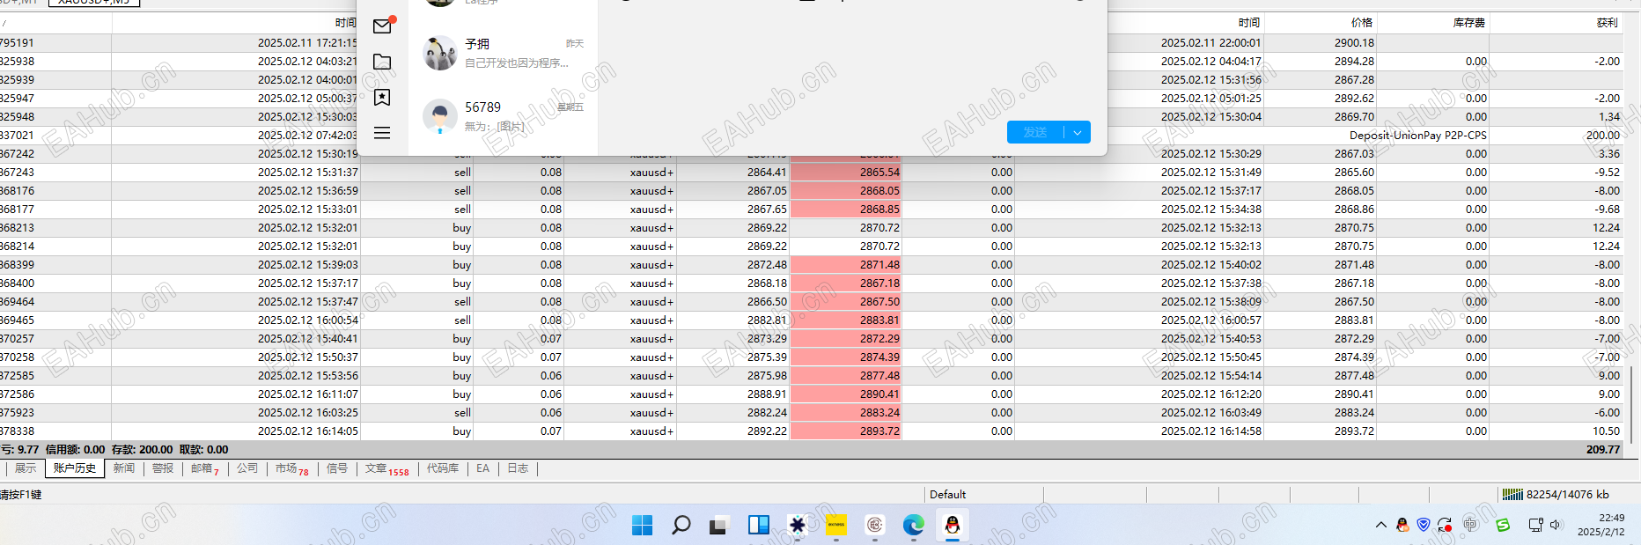Switch to QQ penguin app on taskbar
1641x545 pixels.
953,526
